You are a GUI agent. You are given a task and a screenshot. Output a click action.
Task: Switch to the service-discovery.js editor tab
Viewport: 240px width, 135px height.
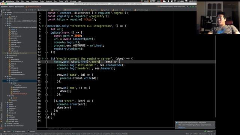click(x=142, y=10)
